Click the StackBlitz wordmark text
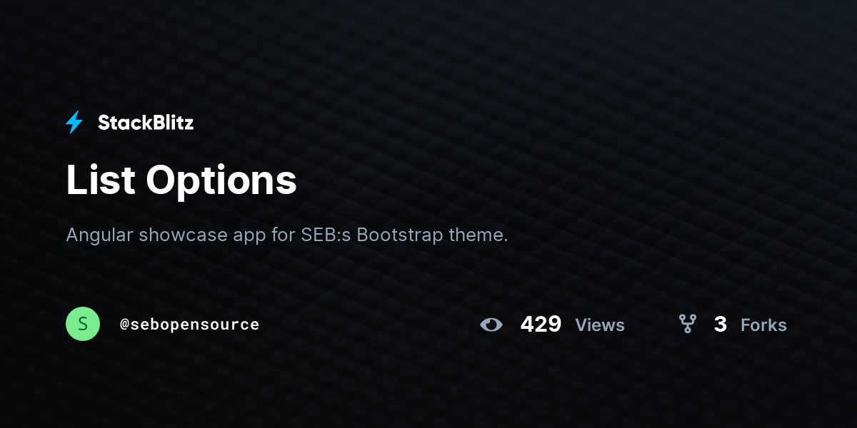The height and width of the screenshot is (428, 857). click(x=146, y=123)
